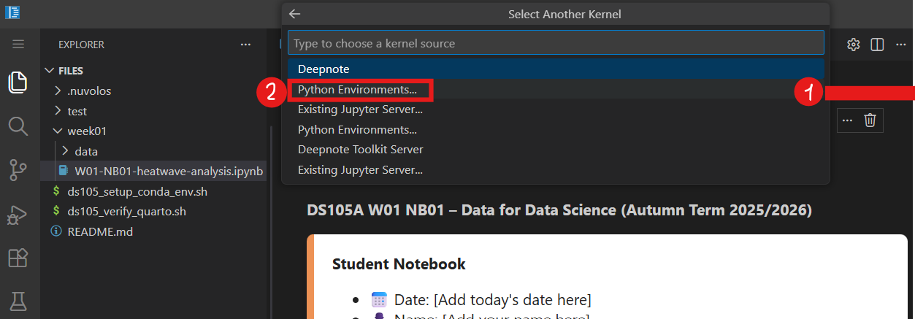
Task: Expand the data folder
Action: pos(85,151)
